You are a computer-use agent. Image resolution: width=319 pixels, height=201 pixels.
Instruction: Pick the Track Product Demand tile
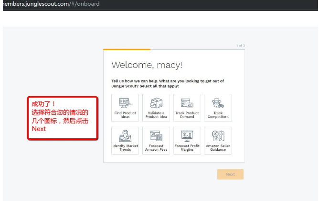coord(187,108)
